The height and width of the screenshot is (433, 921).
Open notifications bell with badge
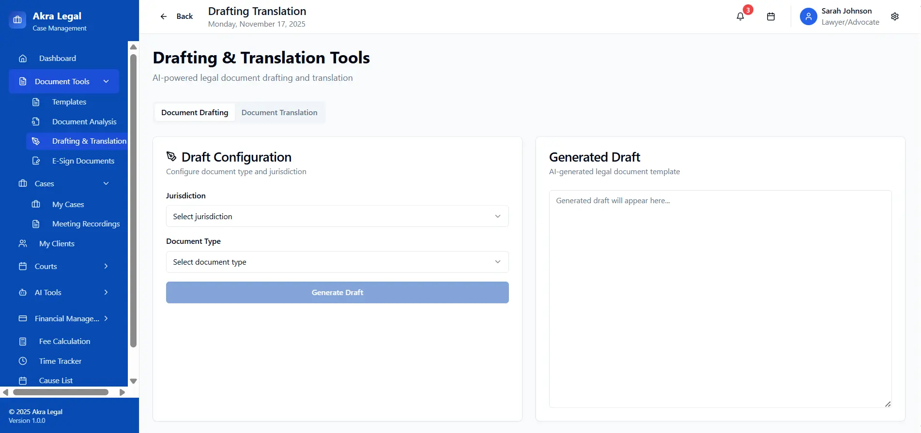click(x=740, y=16)
